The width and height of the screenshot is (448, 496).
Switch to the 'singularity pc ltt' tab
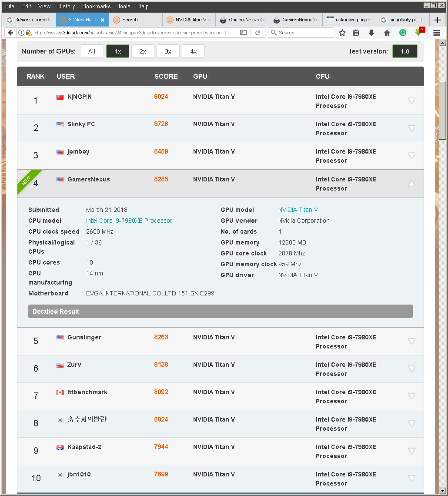(x=402, y=20)
